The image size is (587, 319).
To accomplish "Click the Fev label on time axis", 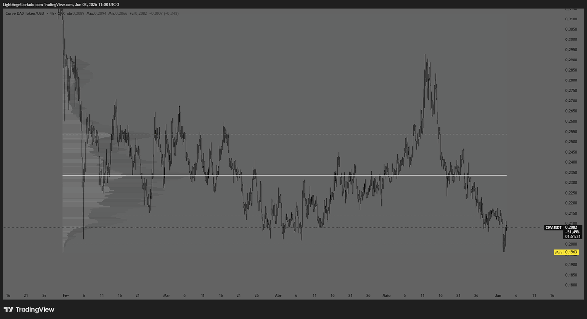I will pos(65,295).
